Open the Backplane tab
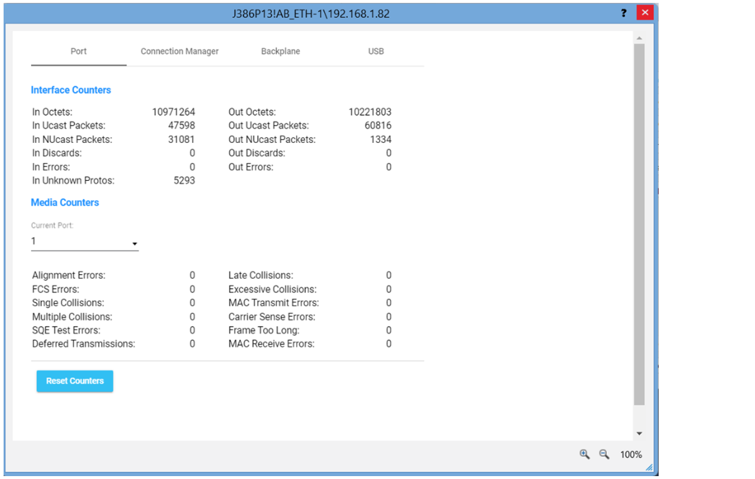This screenshot has width=755, height=479. pyautogui.click(x=280, y=51)
